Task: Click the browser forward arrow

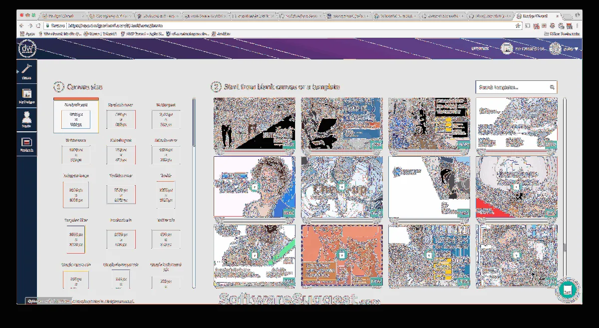Action: (x=30, y=25)
